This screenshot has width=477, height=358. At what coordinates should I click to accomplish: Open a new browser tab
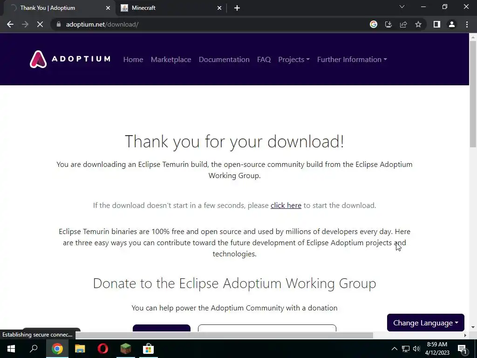point(237,8)
